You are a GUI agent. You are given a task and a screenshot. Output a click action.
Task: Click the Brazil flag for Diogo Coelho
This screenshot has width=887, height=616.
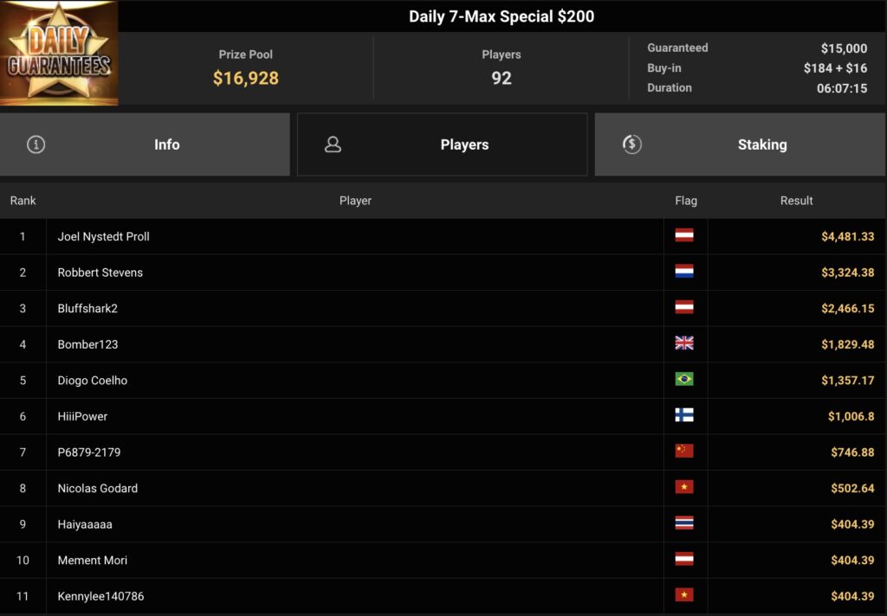click(x=684, y=380)
